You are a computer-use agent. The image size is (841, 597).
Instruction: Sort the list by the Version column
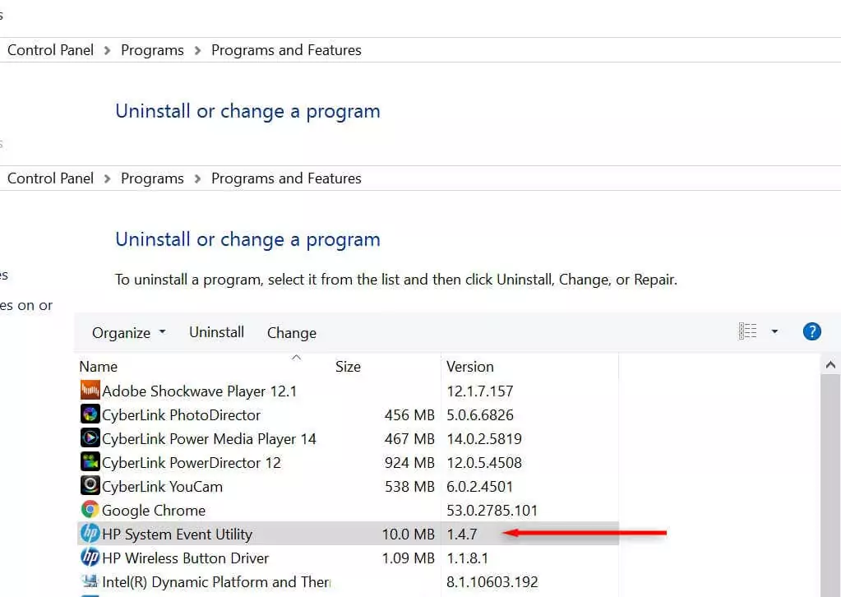[470, 367]
